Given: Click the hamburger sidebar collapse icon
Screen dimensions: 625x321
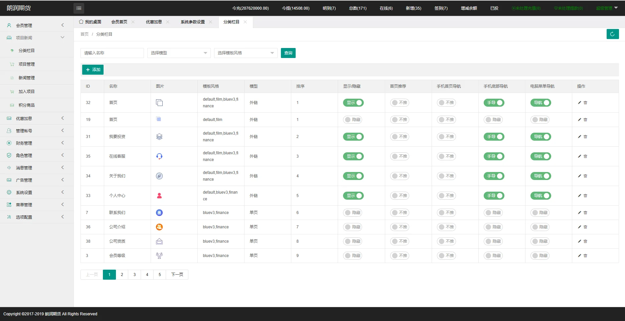Looking at the screenshot, I should pyautogui.click(x=79, y=8).
